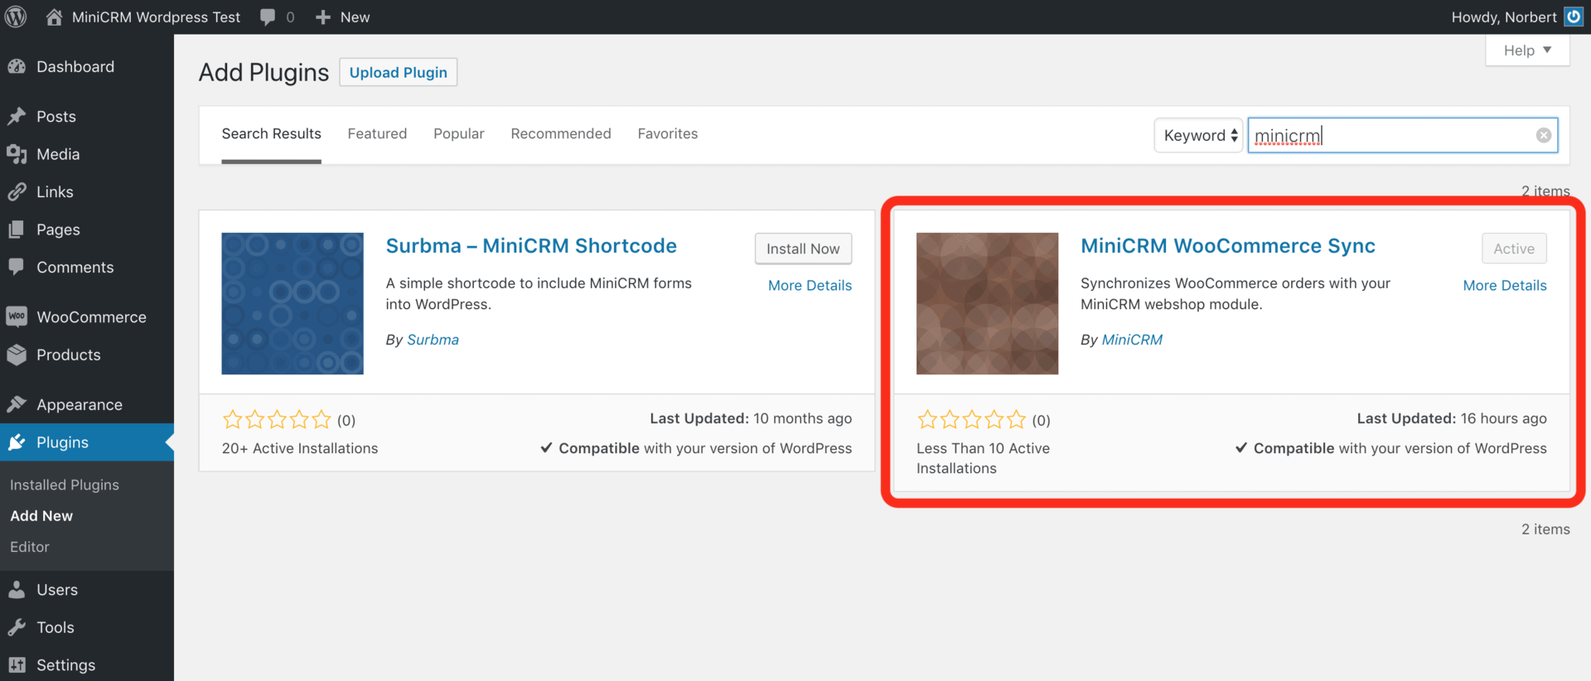Click the Surbma author link
This screenshot has width=1591, height=681.
433,340
